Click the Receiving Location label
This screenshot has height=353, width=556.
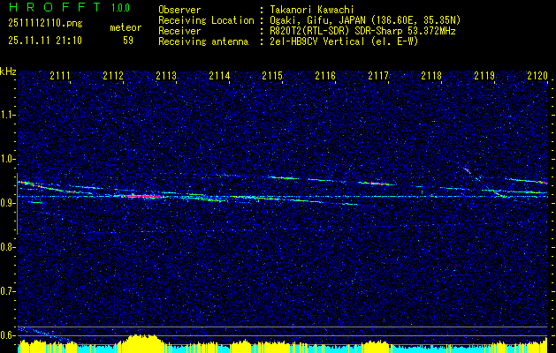coord(206,20)
